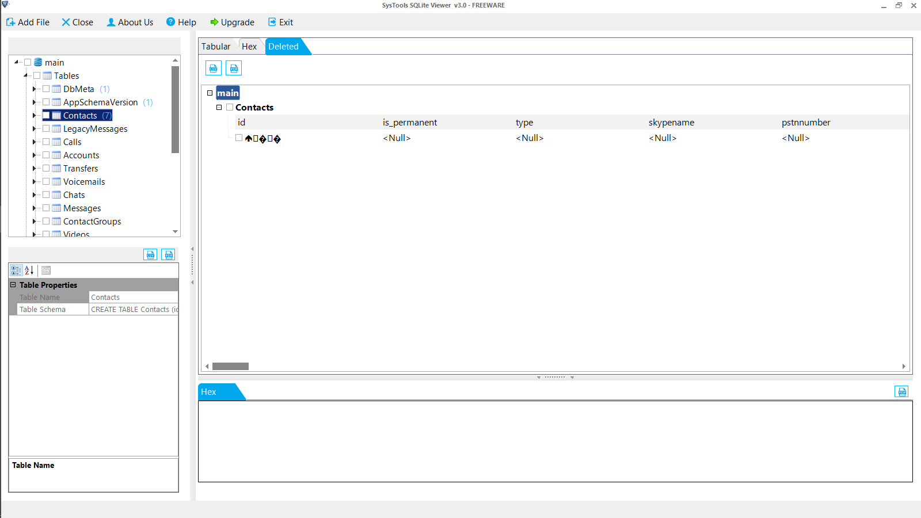Check the Tables checkbox

tap(37, 75)
